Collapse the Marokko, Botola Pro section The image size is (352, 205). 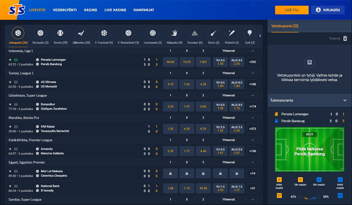tap(252, 118)
